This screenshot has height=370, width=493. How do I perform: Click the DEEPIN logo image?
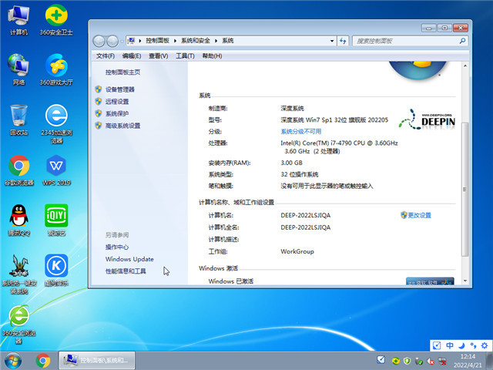427,119
